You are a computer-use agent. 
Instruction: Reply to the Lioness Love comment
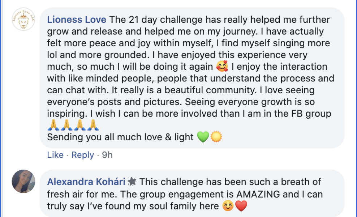click(x=83, y=155)
